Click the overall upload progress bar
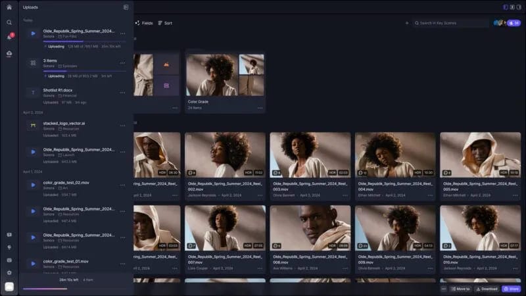The height and width of the screenshot is (296, 526). point(45,288)
